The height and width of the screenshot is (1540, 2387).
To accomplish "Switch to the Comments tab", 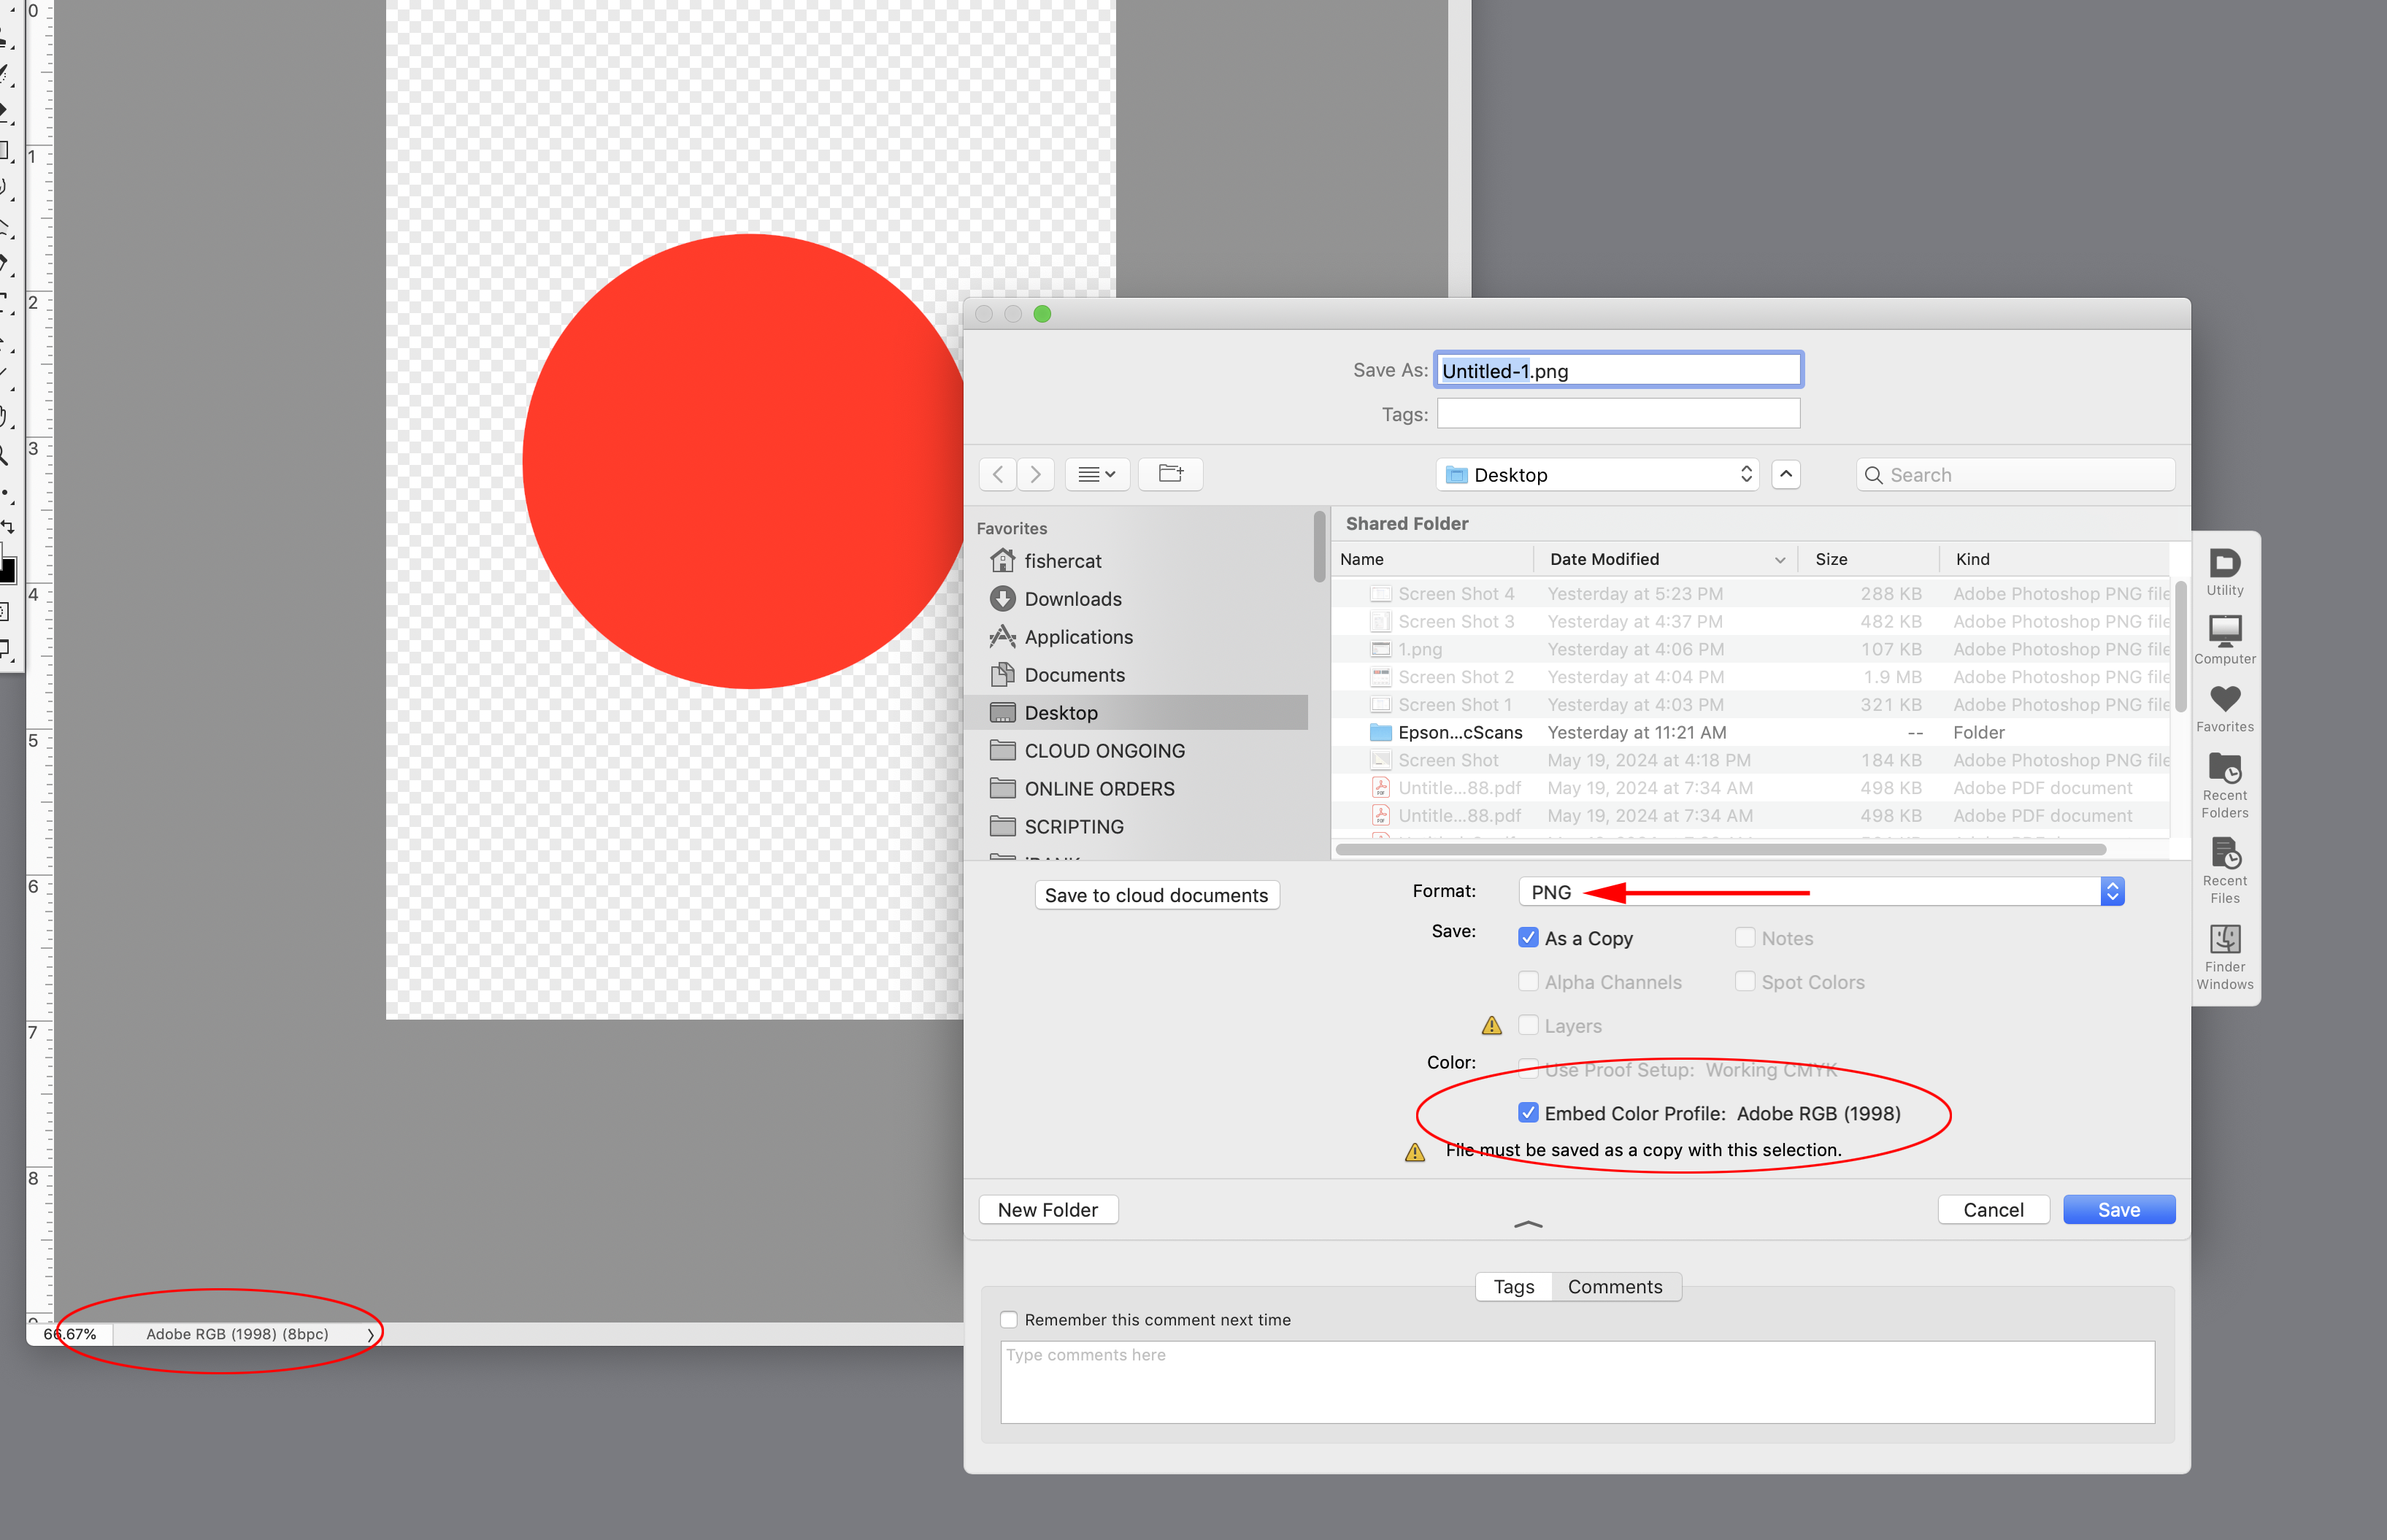I will (x=1614, y=1286).
